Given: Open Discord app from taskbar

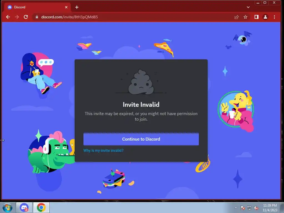Looking at the screenshot, I should [24, 207].
